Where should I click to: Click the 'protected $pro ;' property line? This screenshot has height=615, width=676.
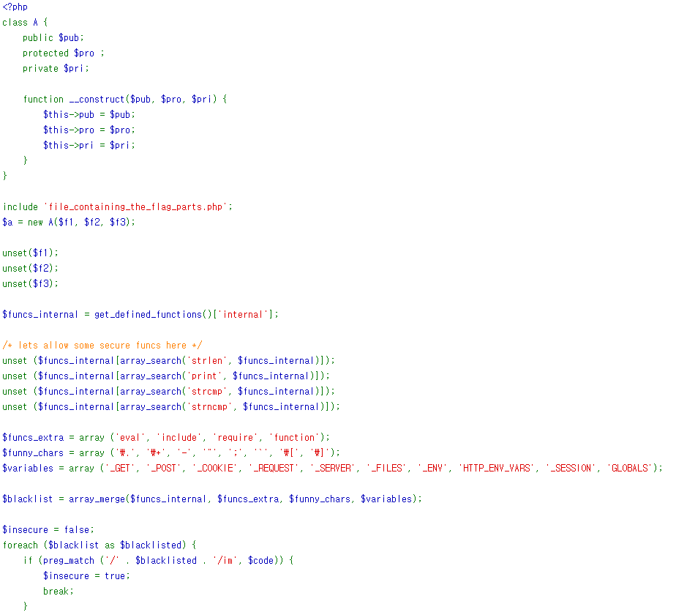pyautogui.click(x=64, y=53)
